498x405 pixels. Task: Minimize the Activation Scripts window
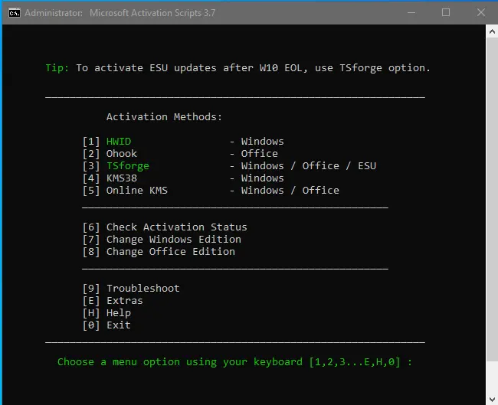(x=411, y=13)
